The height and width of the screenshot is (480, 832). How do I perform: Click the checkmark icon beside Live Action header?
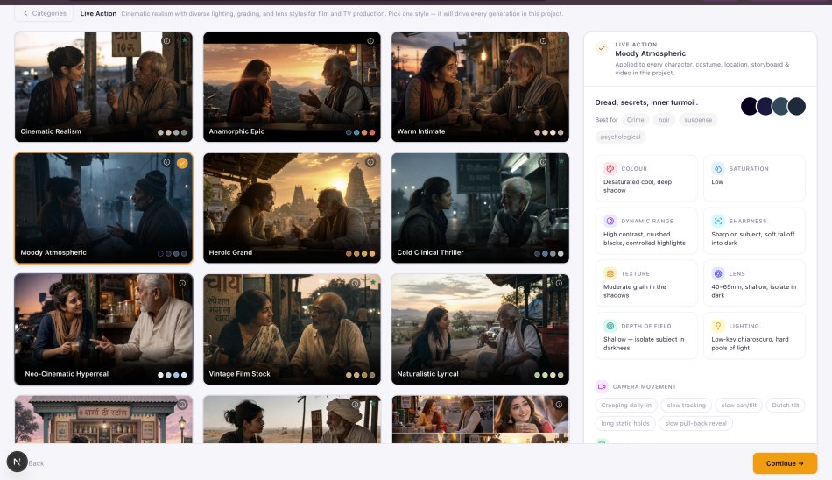pos(602,48)
